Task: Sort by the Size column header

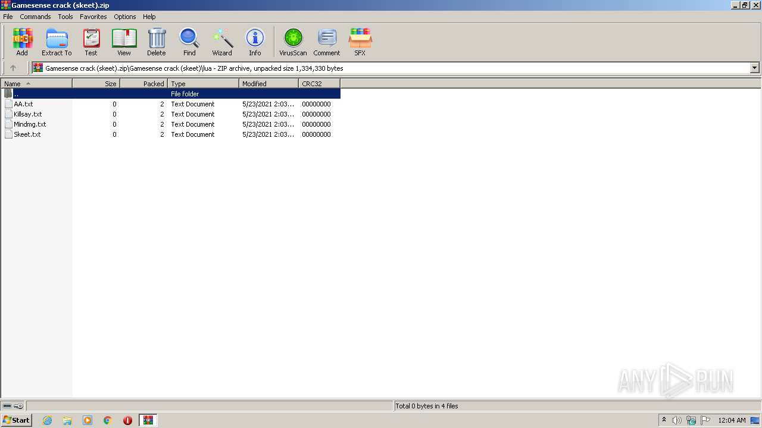Action: pos(96,84)
